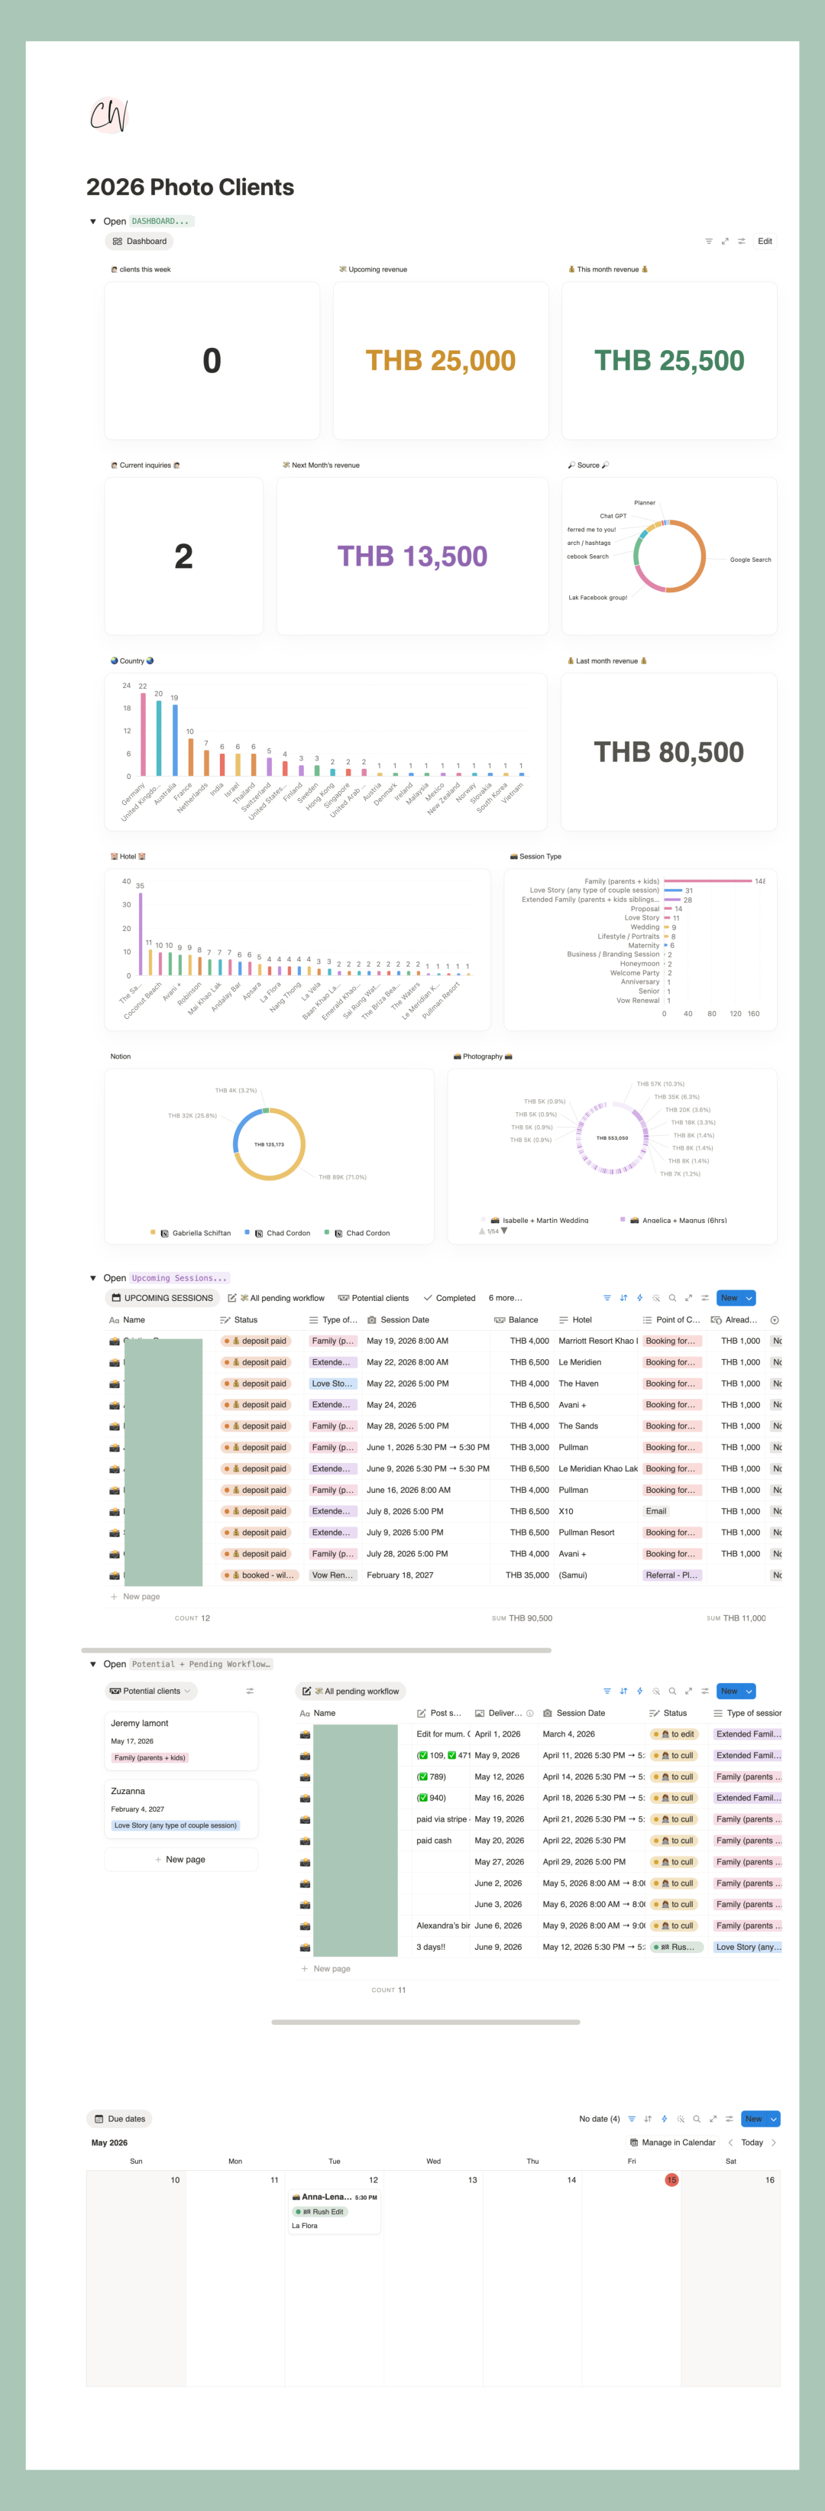Image resolution: width=825 pixels, height=2511 pixels.
Task: Click the 'booked - wil…' status tag
Action: 259,1575
